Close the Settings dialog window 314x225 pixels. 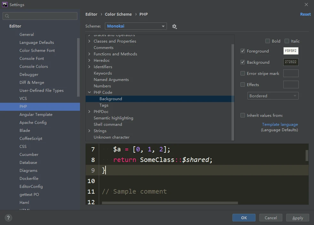click(x=306, y=4)
